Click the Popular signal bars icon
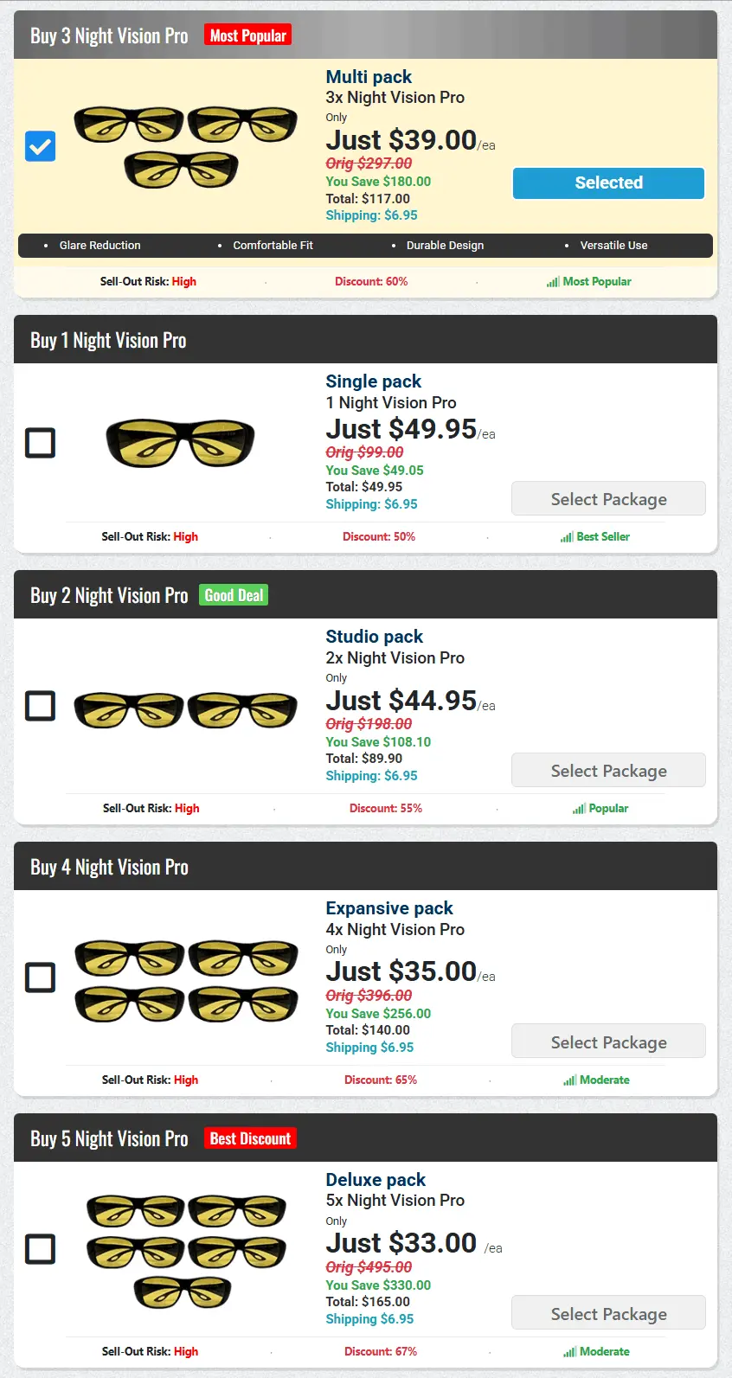The height and width of the screenshot is (1378, 732). (578, 808)
